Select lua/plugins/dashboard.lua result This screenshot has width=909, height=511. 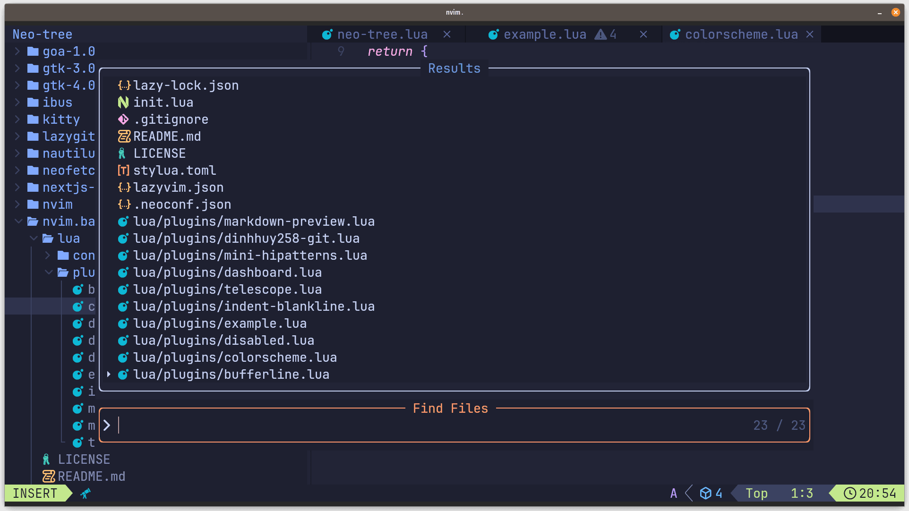coord(228,272)
